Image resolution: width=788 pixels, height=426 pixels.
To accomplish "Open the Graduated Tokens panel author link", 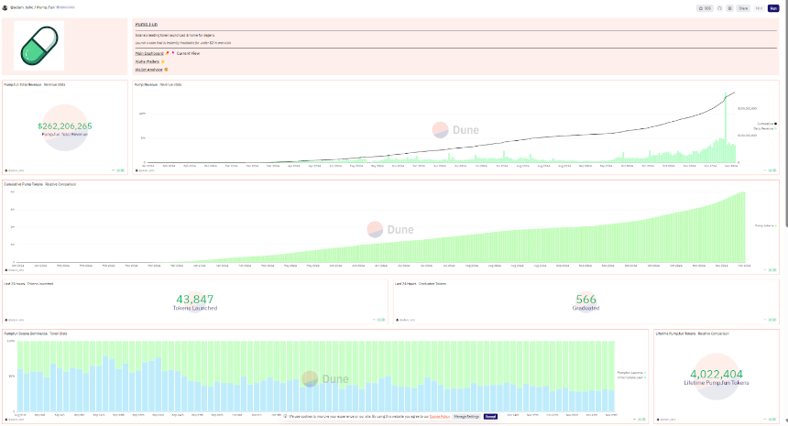I will [406, 320].
